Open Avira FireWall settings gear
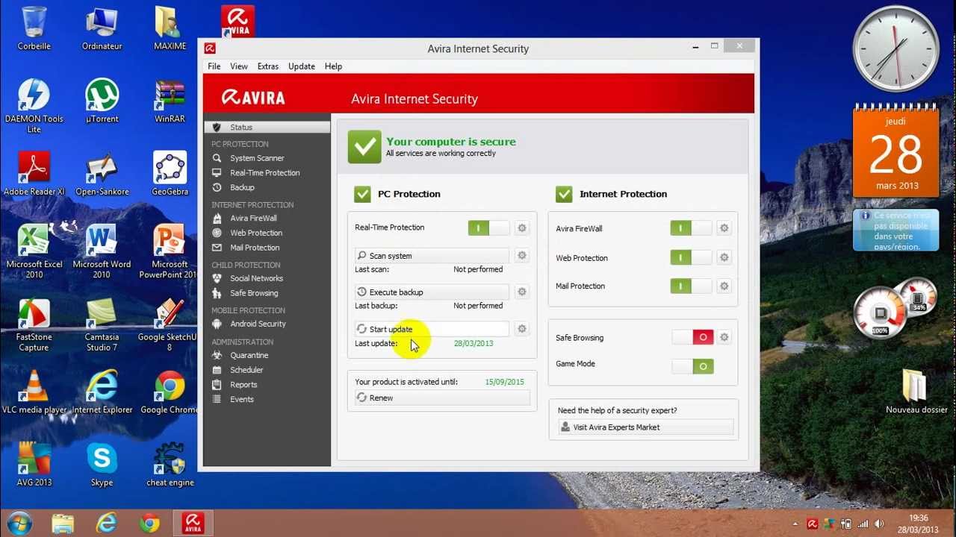 click(724, 228)
